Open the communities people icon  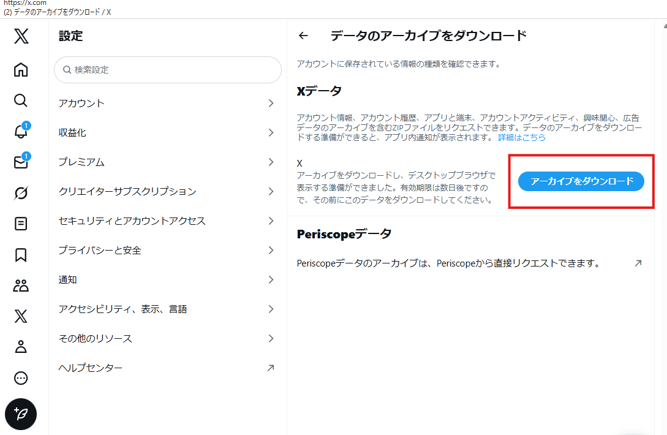tap(20, 286)
